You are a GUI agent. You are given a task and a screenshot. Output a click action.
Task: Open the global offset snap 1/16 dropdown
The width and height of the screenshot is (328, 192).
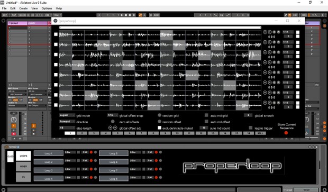click(112, 115)
